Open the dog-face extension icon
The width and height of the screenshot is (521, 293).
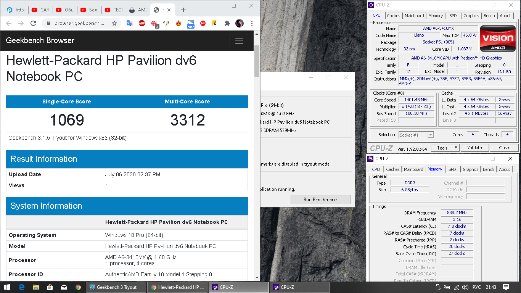click(166, 23)
